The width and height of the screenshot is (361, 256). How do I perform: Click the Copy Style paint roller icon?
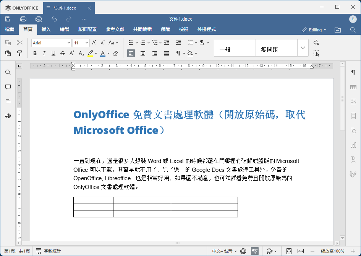19,53
